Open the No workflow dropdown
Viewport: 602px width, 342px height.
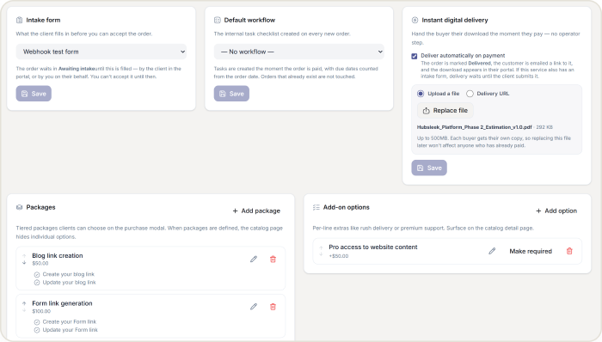pos(299,52)
